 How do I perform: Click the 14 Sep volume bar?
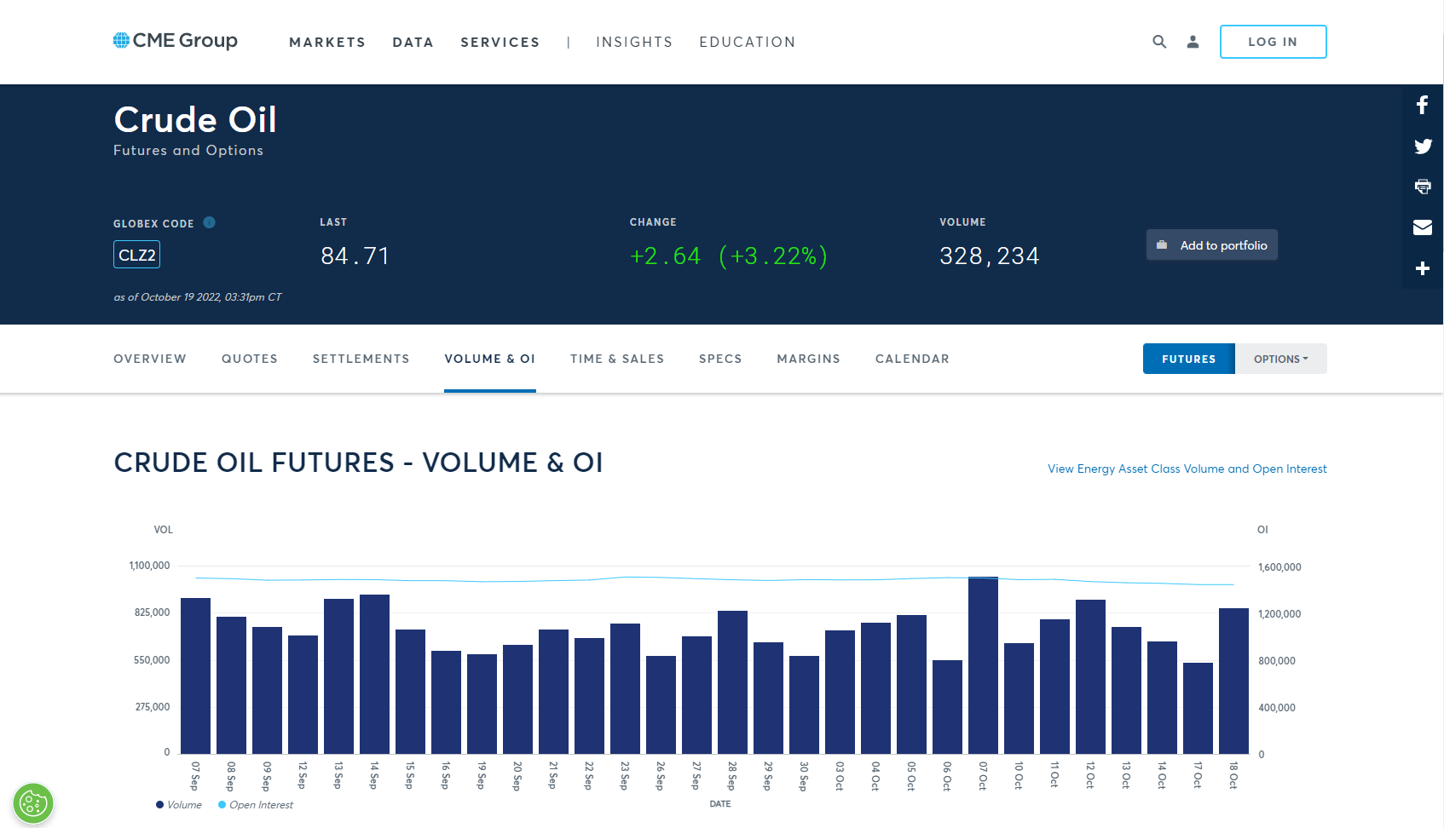pyautogui.click(x=374, y=675)
